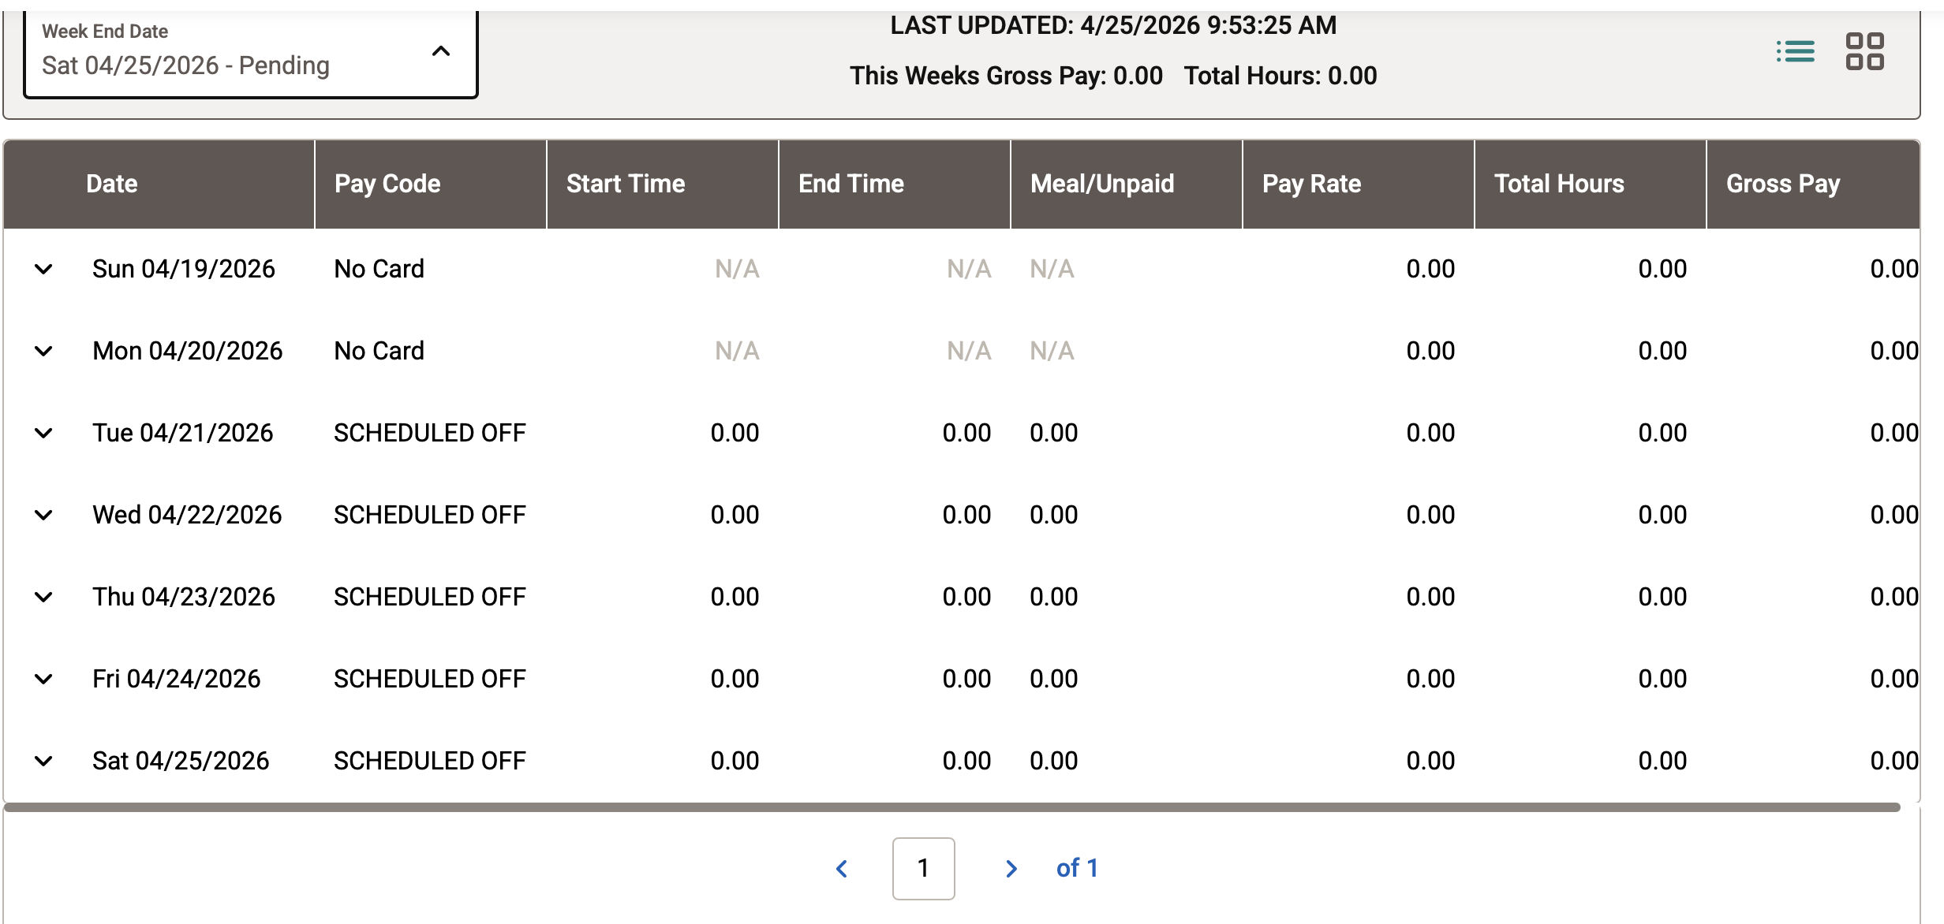
Task: Expand the Thu 04/23/2026 row
Action: point(44,598)
